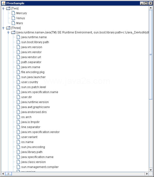Viewport: 154px width, 177px height.
Task: Select the Venus tree item
Action: tap(20, 18)
